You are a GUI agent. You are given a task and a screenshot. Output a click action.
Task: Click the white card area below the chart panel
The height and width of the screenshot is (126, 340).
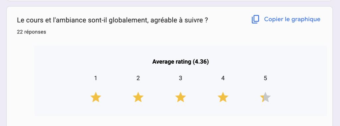pos(169,121)
